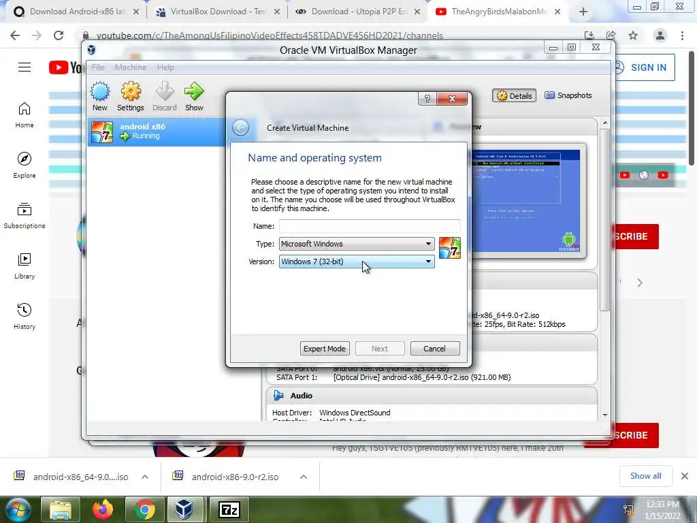The height and width of the screenshot is (523, 697).
Task: Open VirtualBox Settings gear icon
Action: point(130,96)
